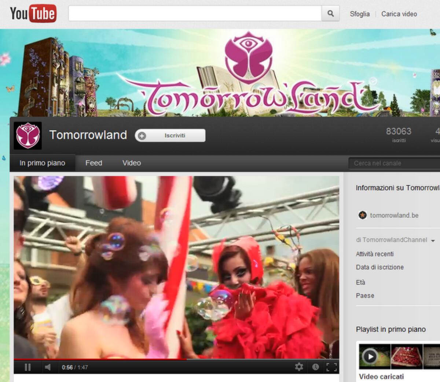Open the YouTube home logo
This screenshot has height=382, width=440.
(x=32, y=13)
